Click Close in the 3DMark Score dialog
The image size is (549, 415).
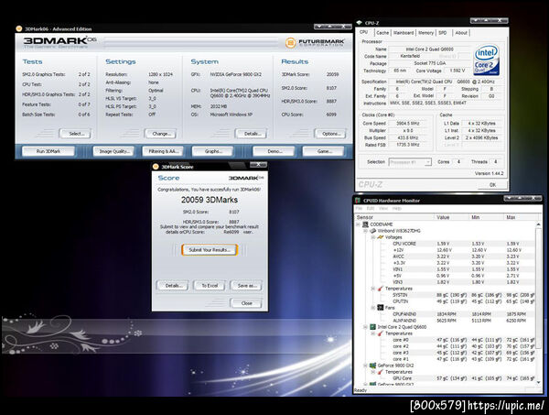246,303
